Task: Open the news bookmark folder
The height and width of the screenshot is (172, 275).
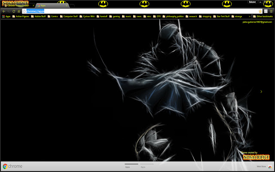Action: 137,16
